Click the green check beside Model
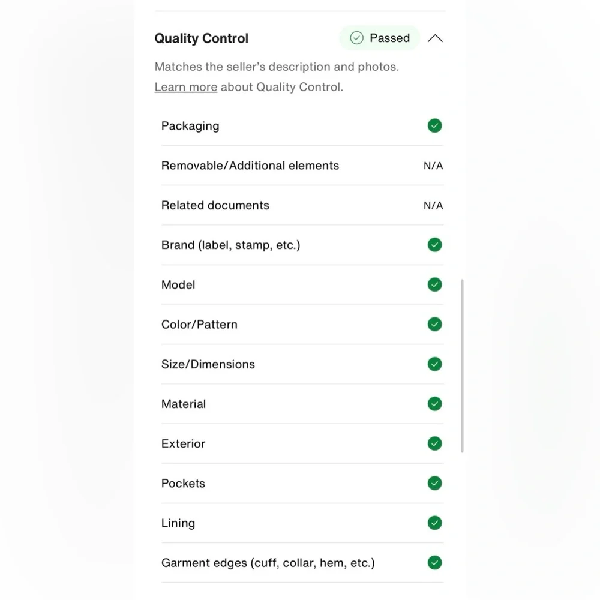This screenshot has width=600, height=600. [x=435, y=284]
